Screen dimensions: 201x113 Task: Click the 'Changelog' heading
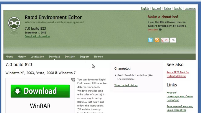coord(122,69)
